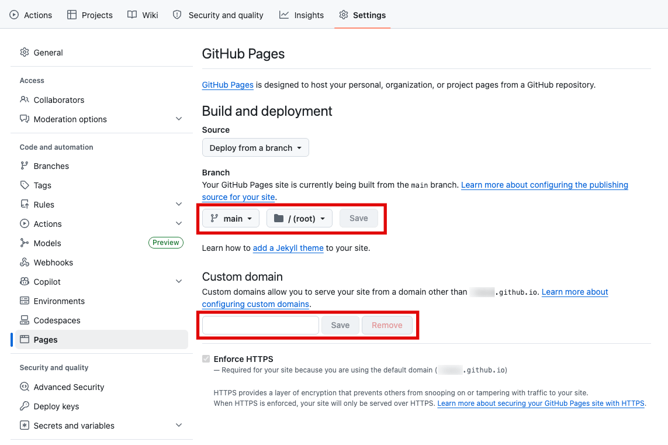Open Collaborators via its people icon
This screenshot has width=668, height=445.
pos(25,100)
